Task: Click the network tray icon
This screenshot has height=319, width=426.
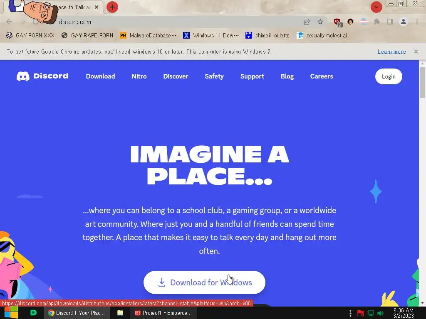Action: [371, 313]
